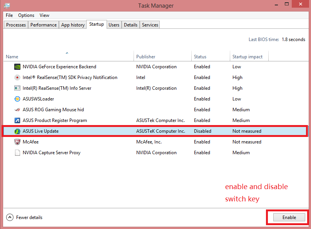This screenshot has height=229, width=311.
Task: Select Intel(R) RealSense(TM) Info Server name
Action: click(57, 88)
